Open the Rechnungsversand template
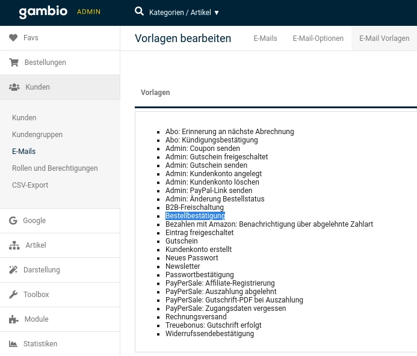The width and height of the screenshot is (417, 356). click(x=196, y=317)
